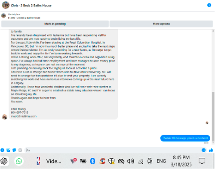Screen dimensions: 215x169
Task: Open Bluetooth from the system tray
Action: pyautogui.click(x=92, y=161)
